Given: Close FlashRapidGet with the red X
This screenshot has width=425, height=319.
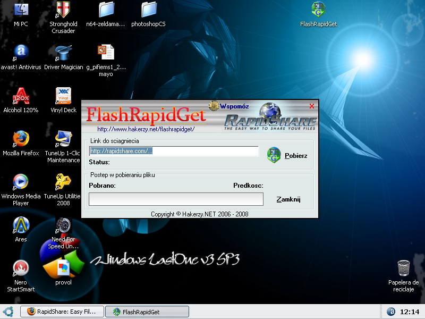Looking at the screenshot, I should pos(312,106).
